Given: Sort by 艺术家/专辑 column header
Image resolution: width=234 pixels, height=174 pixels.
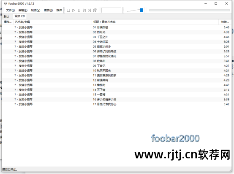Looking at the screenshot, I should [52, 22].
